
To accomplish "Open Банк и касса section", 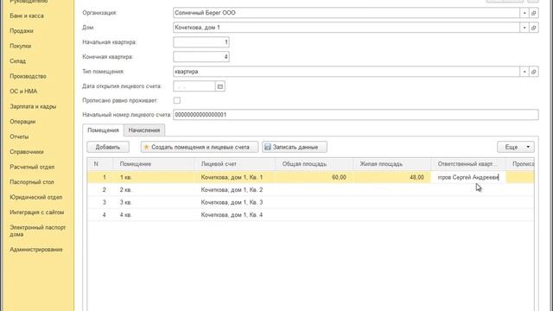I will 27,16.
